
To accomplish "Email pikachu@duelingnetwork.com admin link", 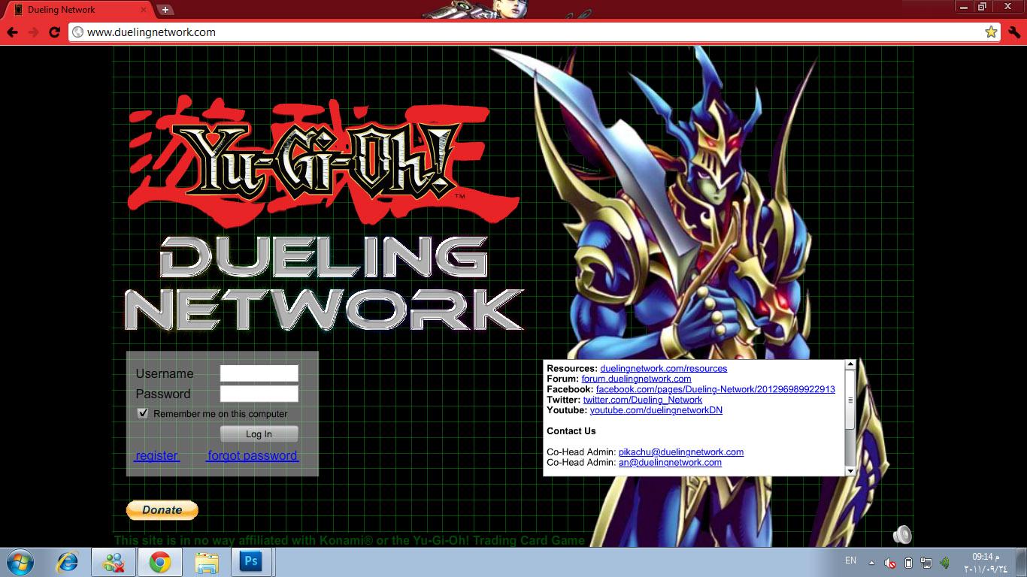I will pyautogui.click(x=681, y=452).
